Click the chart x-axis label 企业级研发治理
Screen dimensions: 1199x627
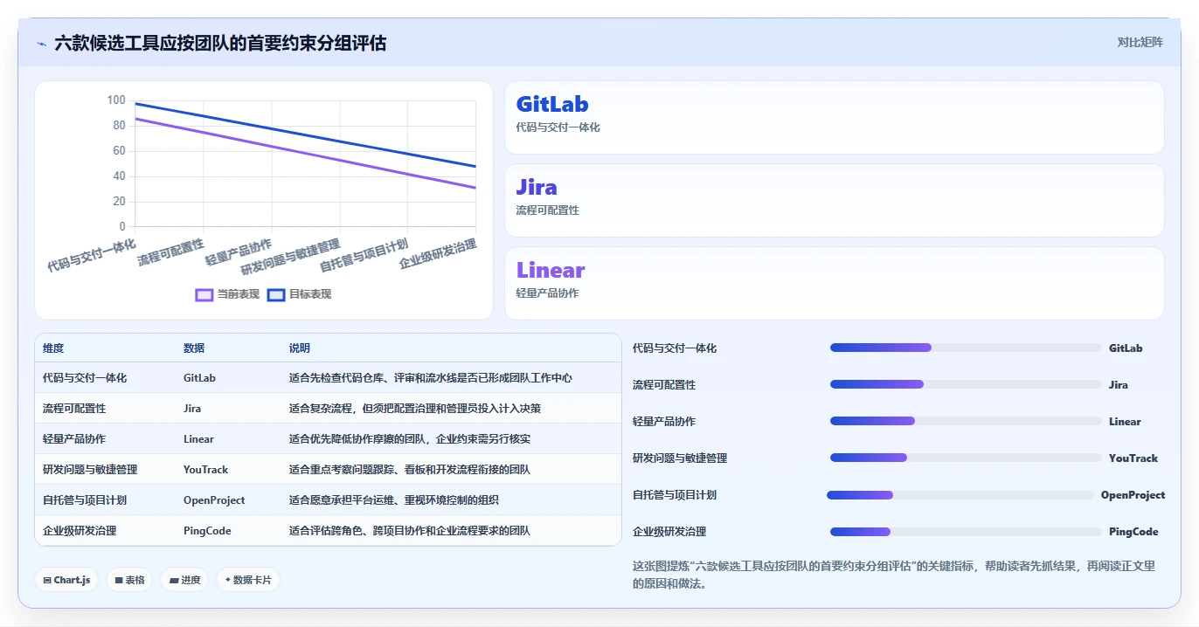[x=438, y=253]
